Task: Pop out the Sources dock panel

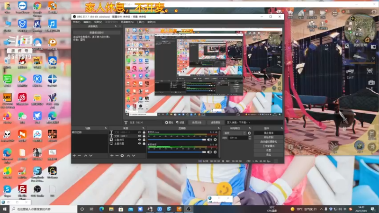Action: [x=144, y=128]
